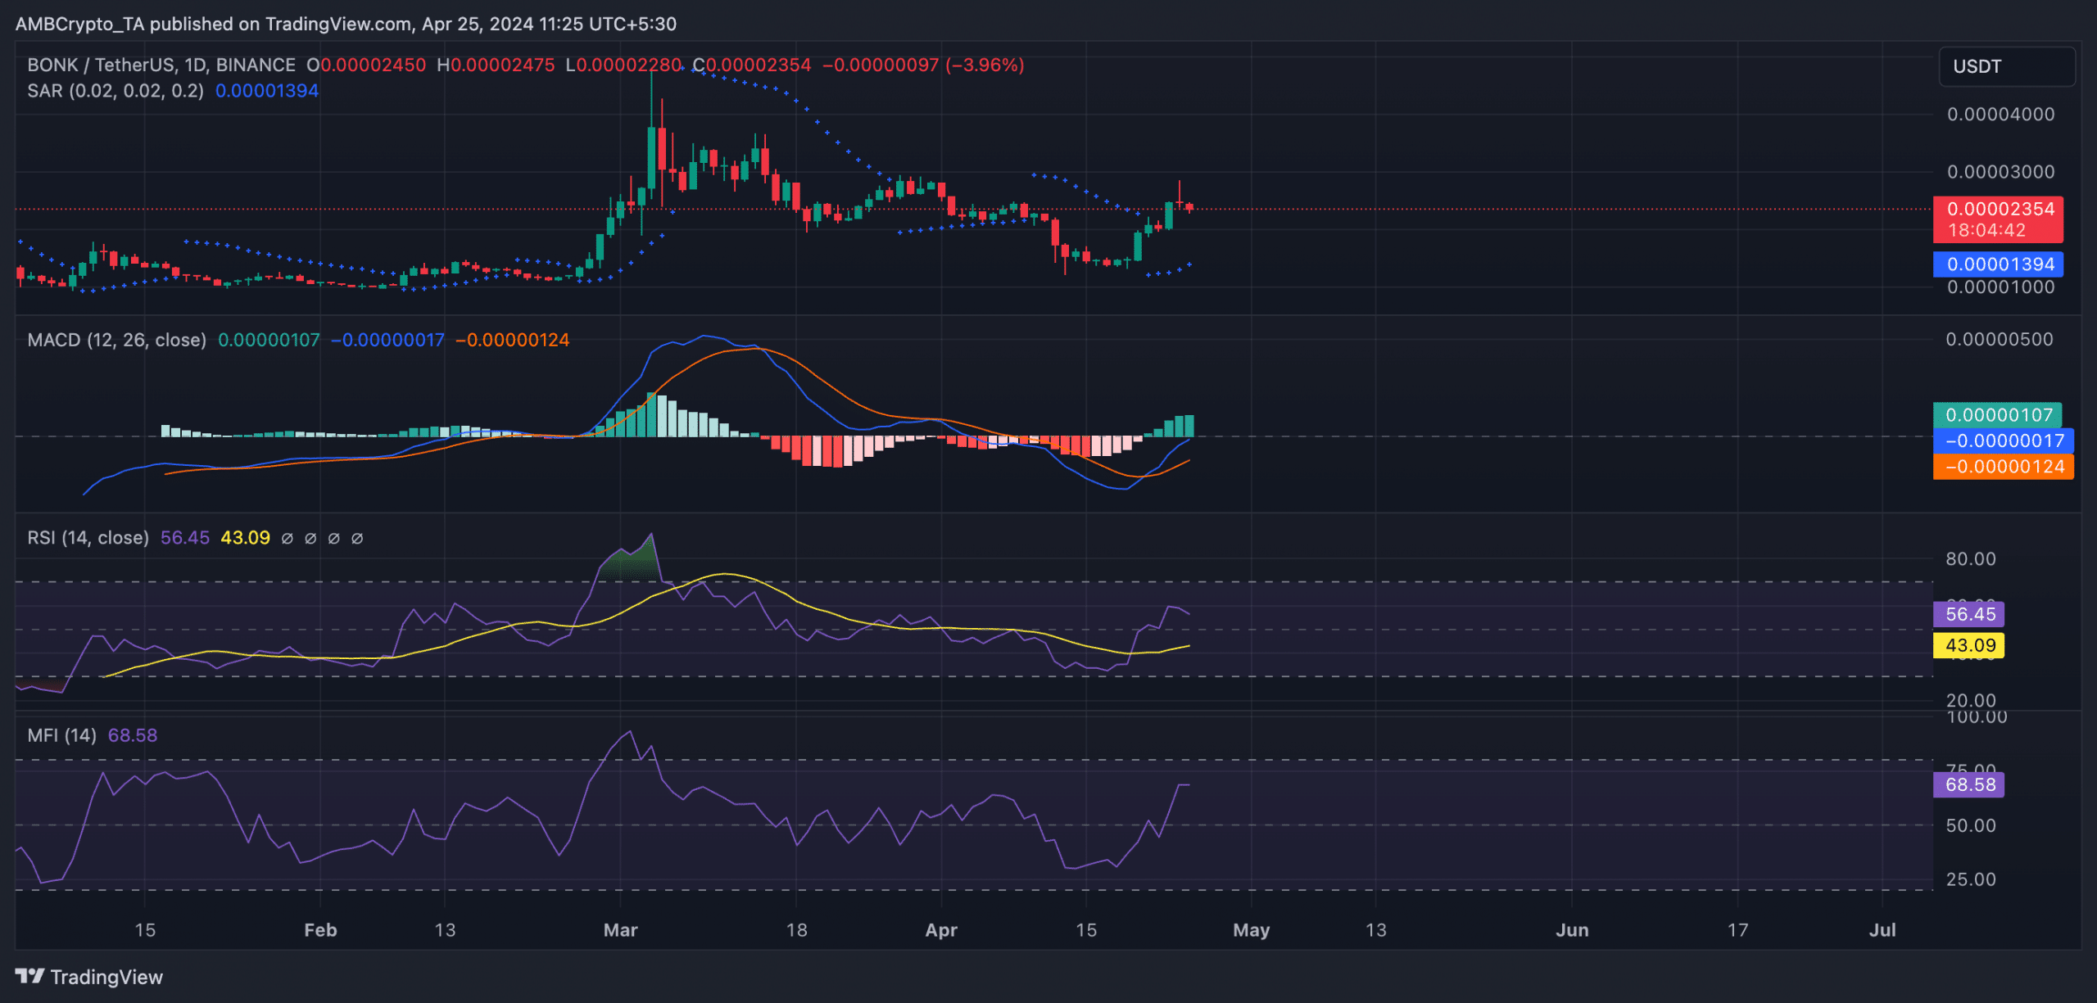Click the orange signal axis label −0.00000124

[2004, 466]
